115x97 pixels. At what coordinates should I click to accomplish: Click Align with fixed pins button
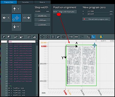(x=65, y=12)
